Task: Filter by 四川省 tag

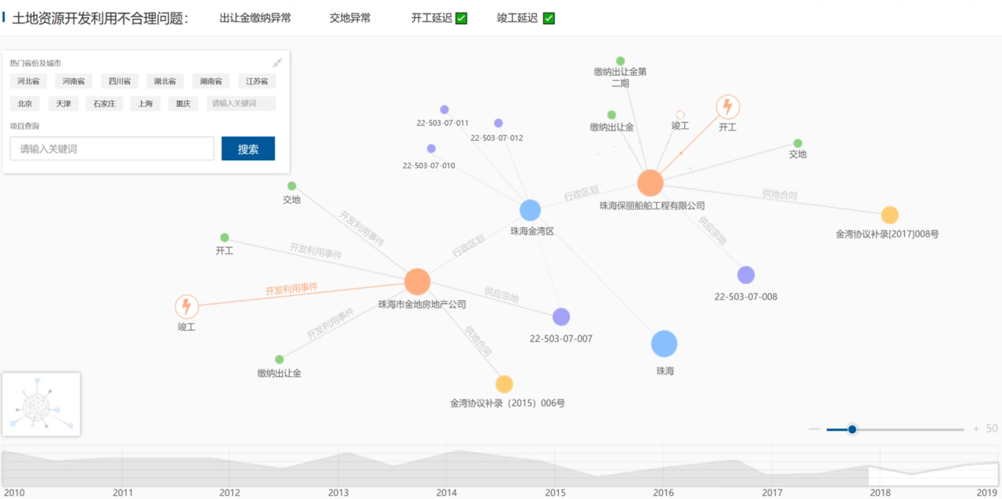Action: pyautogui.click(x=120, y=81)
